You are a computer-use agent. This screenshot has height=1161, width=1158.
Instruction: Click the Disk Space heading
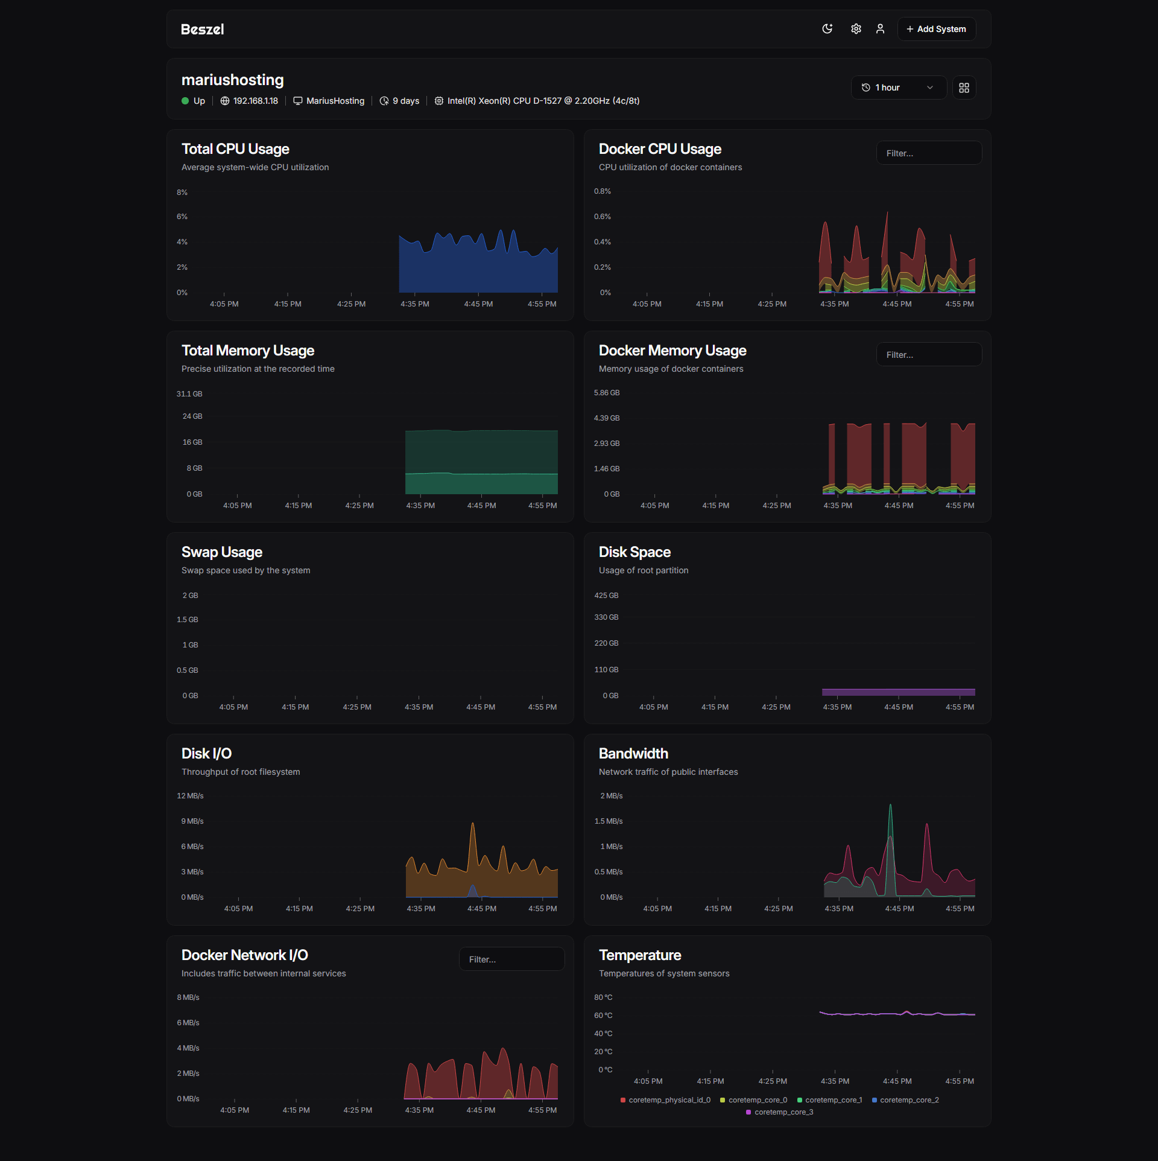634,552
